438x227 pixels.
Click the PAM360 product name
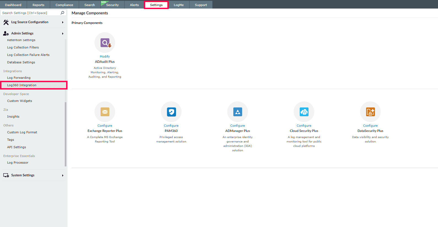click(171, 131)
